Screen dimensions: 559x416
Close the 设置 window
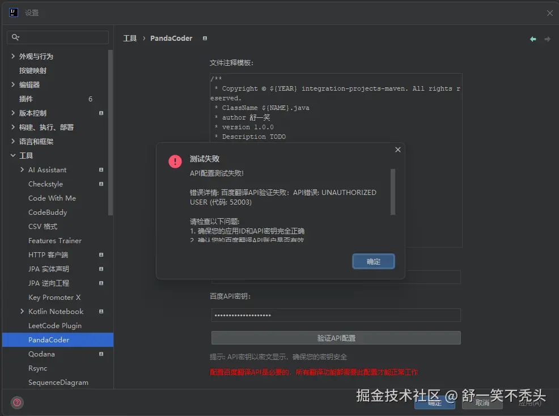pos(550,13)
